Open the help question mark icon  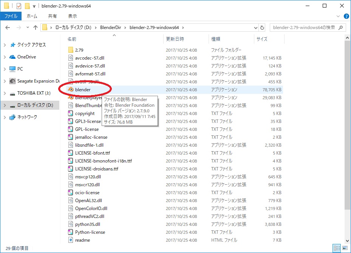click(346, 16)
